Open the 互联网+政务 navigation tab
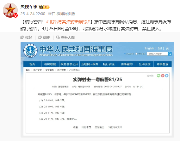180x141 pixels. click(90, 64)
